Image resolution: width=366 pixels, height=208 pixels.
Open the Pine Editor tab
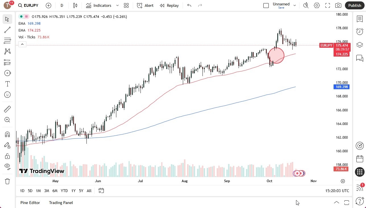coord(30,203)
